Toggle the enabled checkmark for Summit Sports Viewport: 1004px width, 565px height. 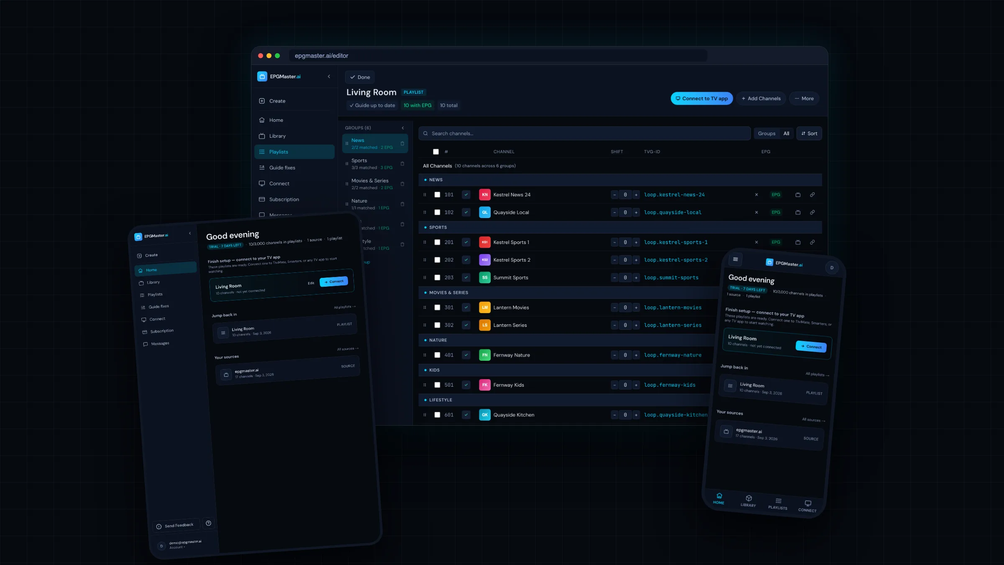point(466,277)
